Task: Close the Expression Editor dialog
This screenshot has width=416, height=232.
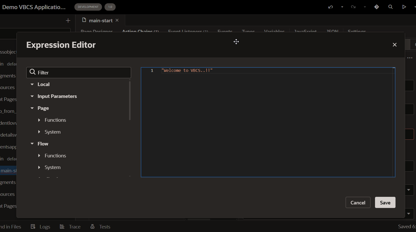Action: 394,45
